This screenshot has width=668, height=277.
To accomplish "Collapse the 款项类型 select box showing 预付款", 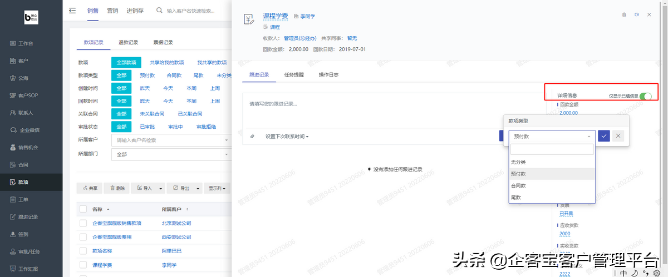I will [x=552, y=136].
